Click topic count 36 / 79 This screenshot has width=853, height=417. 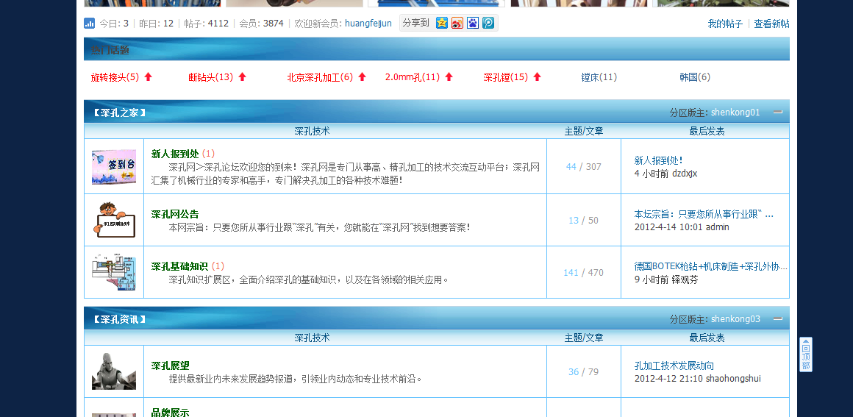coord(583,372)
